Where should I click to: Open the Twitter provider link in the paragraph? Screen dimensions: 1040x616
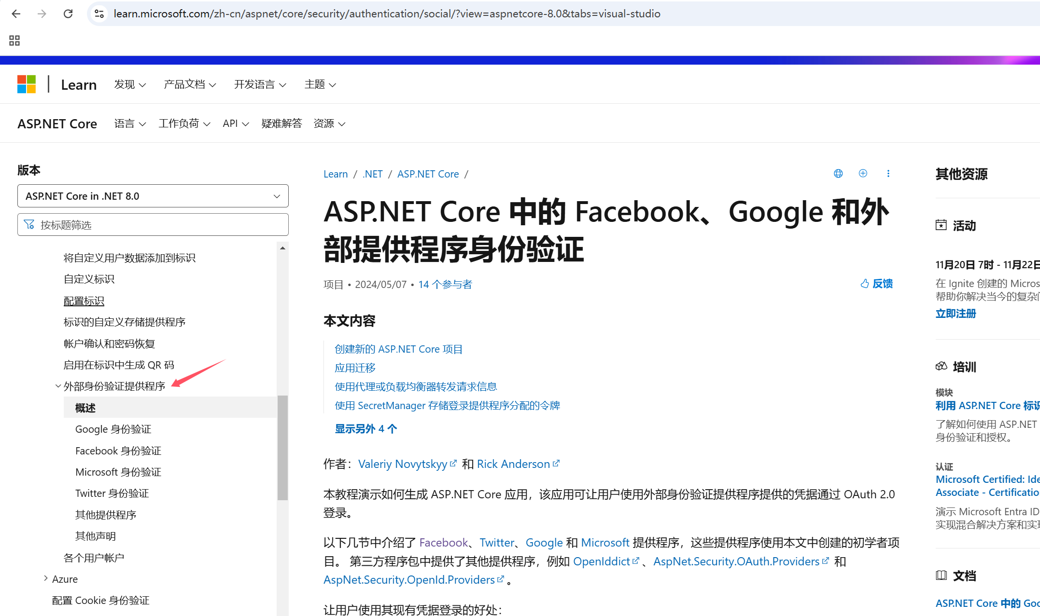click(497, 543)
